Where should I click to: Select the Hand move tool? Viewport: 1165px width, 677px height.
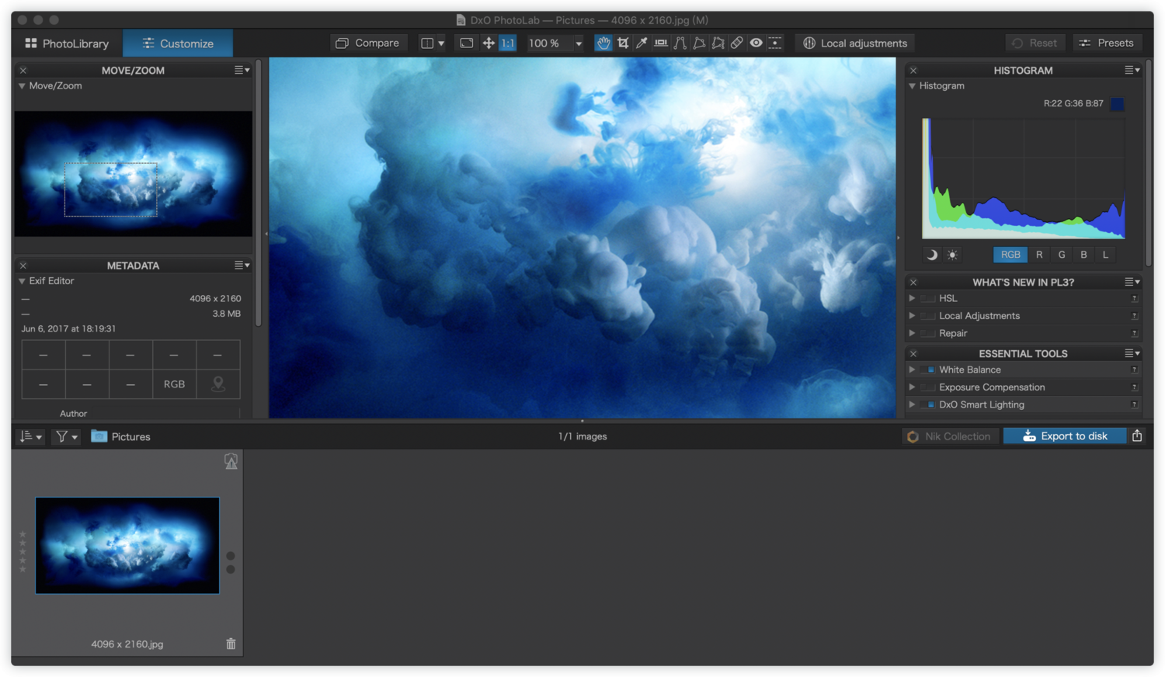[x=603, y=43]
